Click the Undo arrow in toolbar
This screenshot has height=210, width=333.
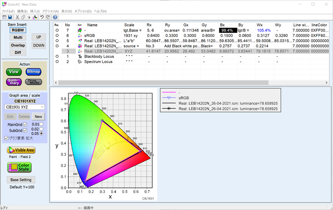[x=42, y=17]
